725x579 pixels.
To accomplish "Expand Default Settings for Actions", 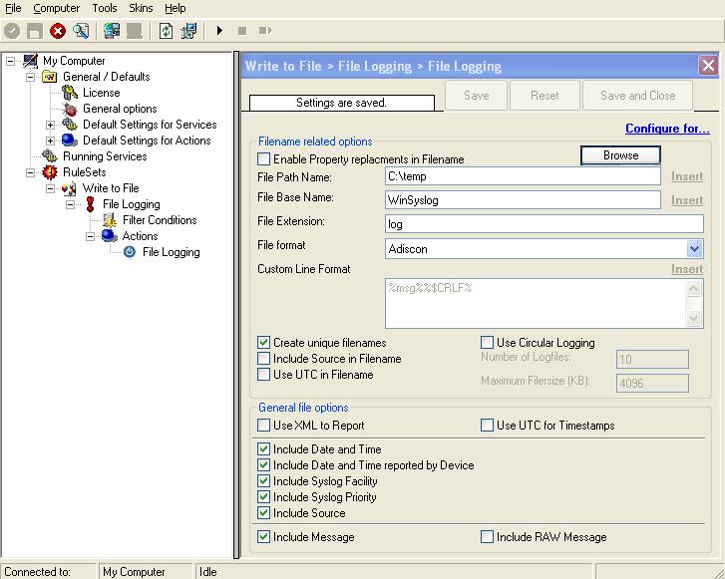I will pyautogui.click(x=51, y=141).
